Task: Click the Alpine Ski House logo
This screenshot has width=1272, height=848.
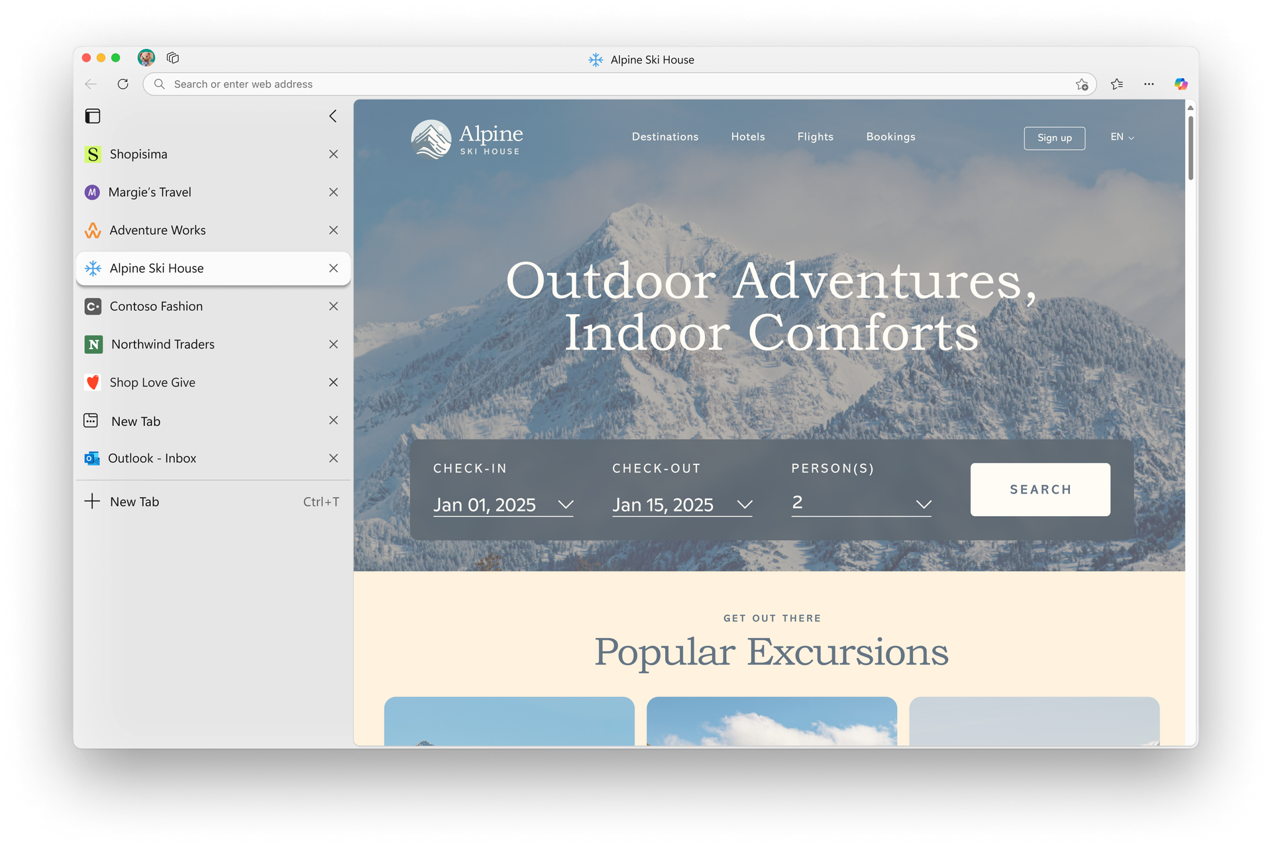Action: coord(466,138)
